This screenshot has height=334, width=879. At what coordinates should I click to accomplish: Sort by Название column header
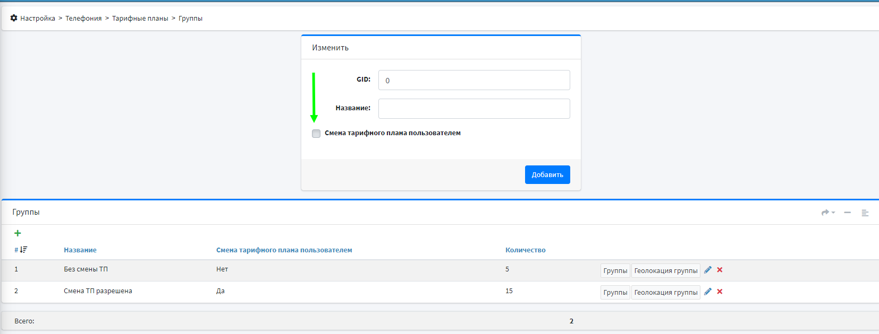(x=80, y=250)
